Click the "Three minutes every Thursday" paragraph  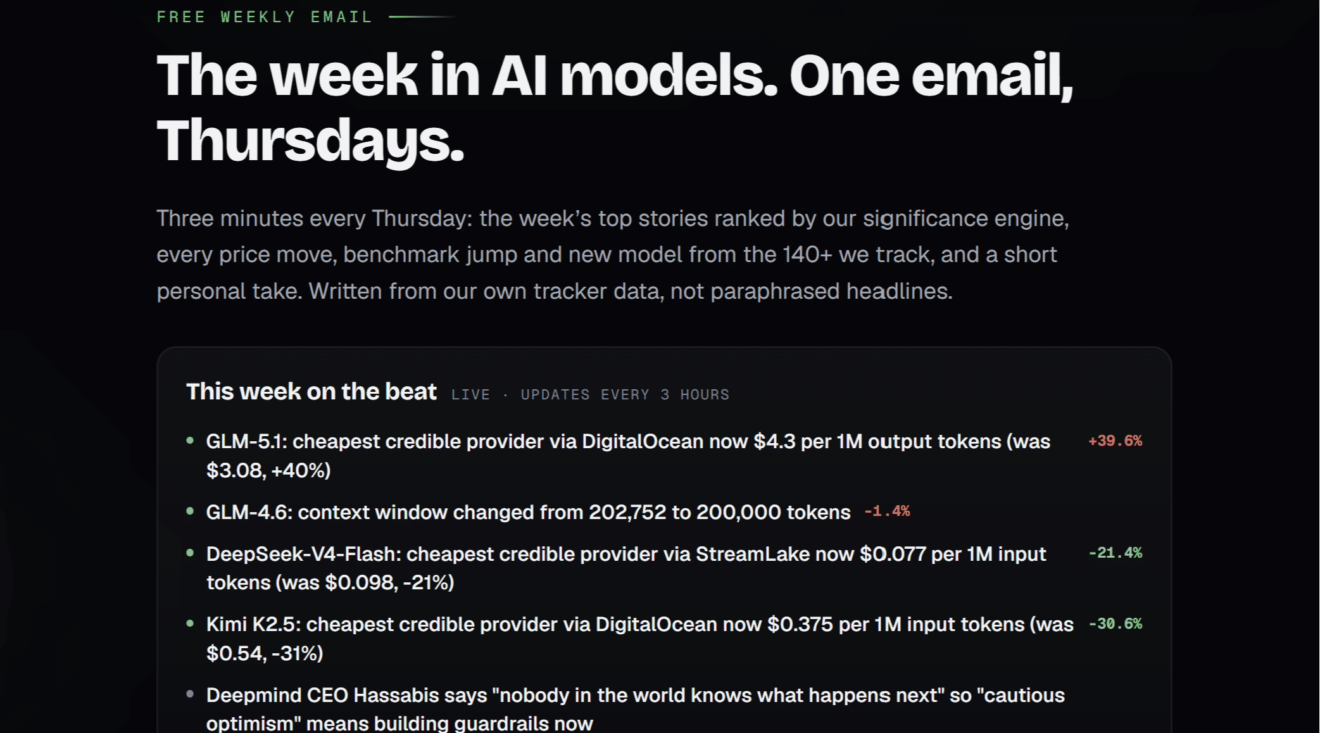(612, 255)
